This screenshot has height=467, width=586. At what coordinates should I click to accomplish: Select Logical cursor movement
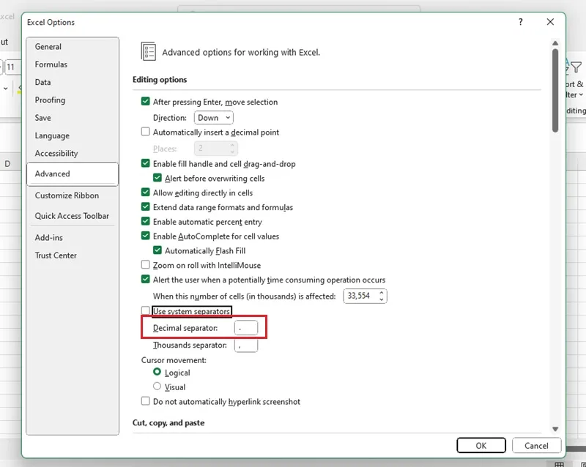(157, 372)
